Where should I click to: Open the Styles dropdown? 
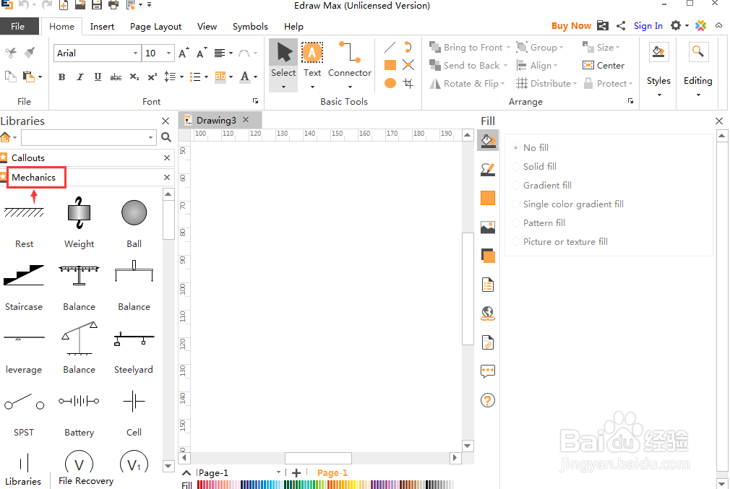click(x=658, y=71)
